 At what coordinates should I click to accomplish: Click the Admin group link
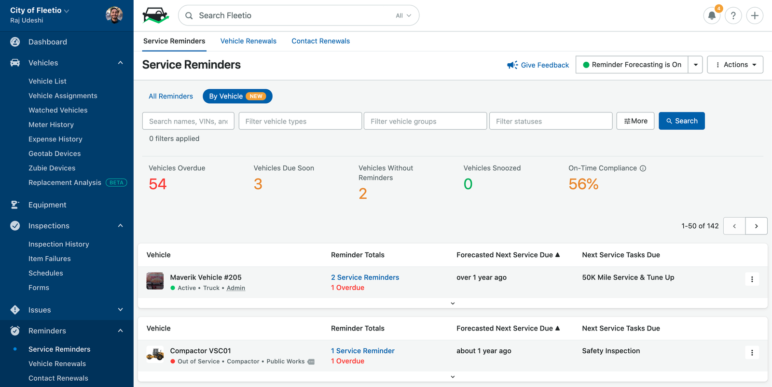[x=236, y=288]
